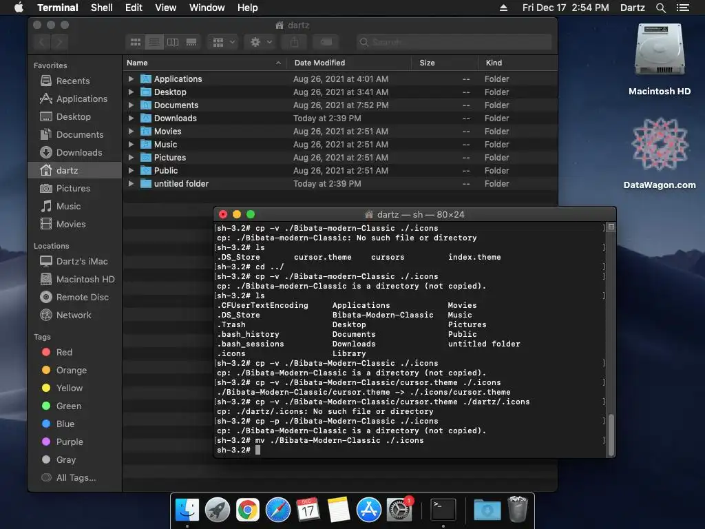Open the Shell menu

tap(102, 8)
